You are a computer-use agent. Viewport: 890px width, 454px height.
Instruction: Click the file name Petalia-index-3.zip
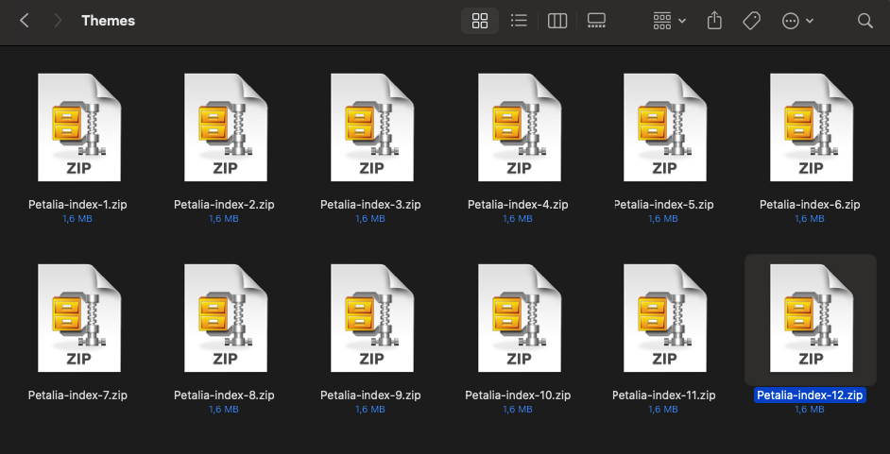click(x=370, y=205)
